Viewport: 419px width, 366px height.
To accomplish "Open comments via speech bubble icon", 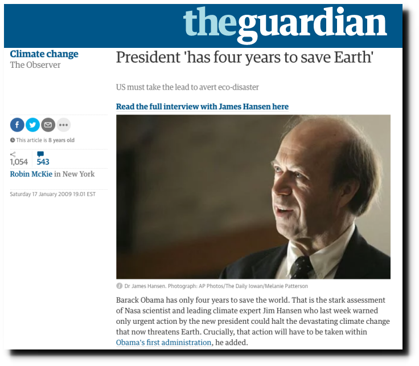I will (40, 154).
